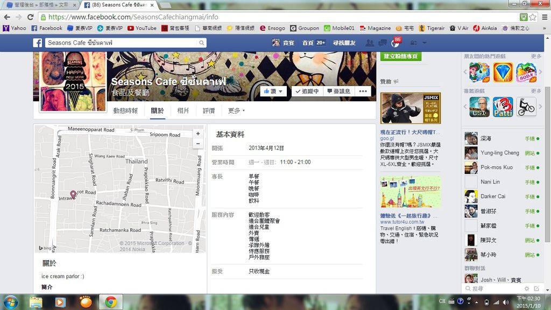Open the 相片 tab
Image resolution: width=551 pixels, height=310 pixels.
(183, 111)
